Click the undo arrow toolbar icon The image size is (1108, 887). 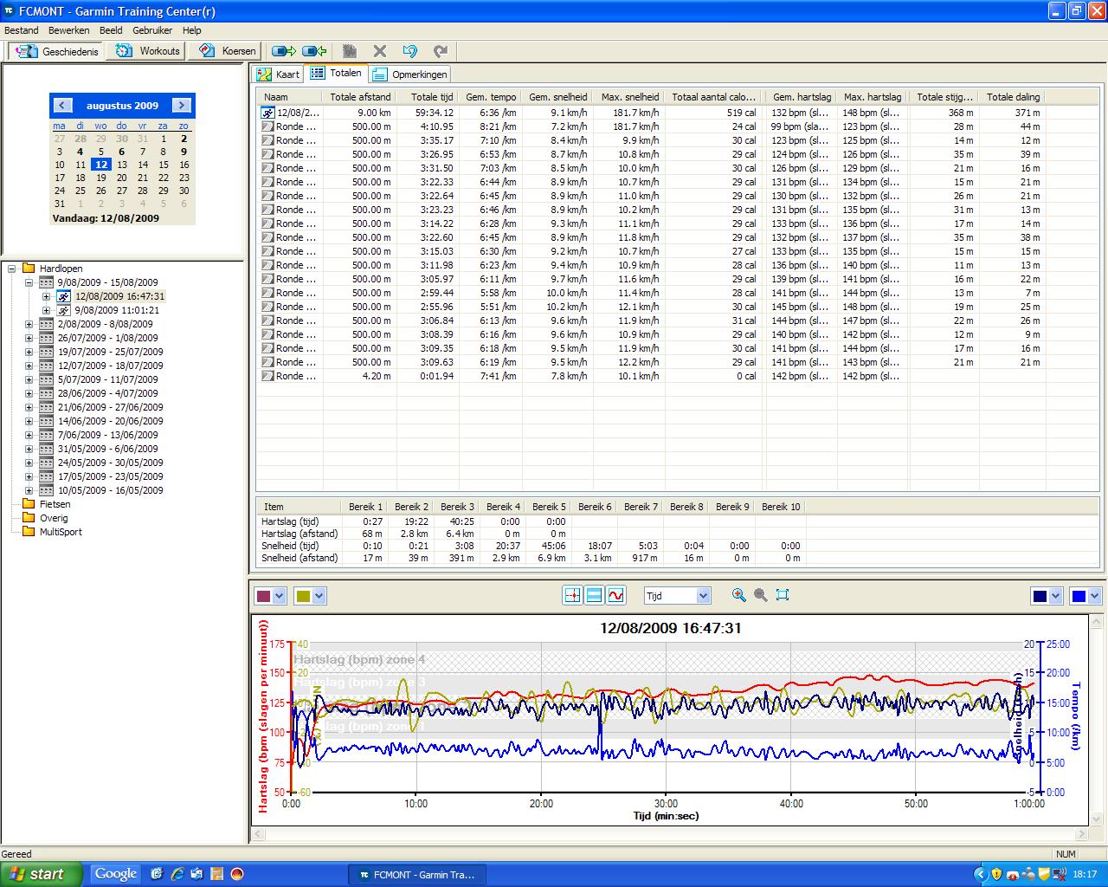410,51
